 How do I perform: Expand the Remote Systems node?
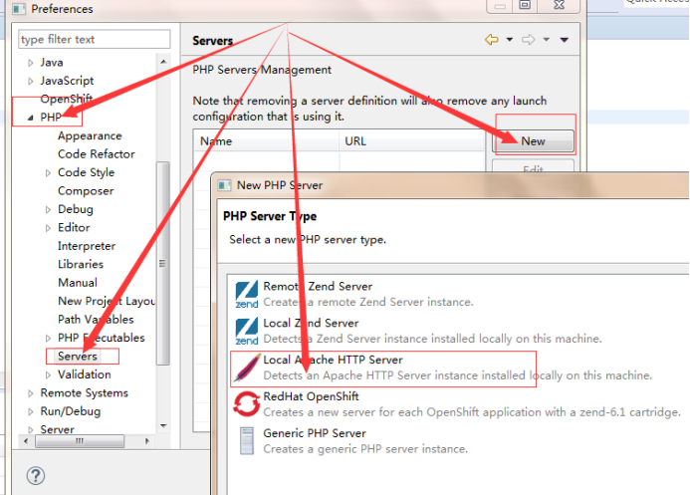pyautogui.click(x=30, y=393)
